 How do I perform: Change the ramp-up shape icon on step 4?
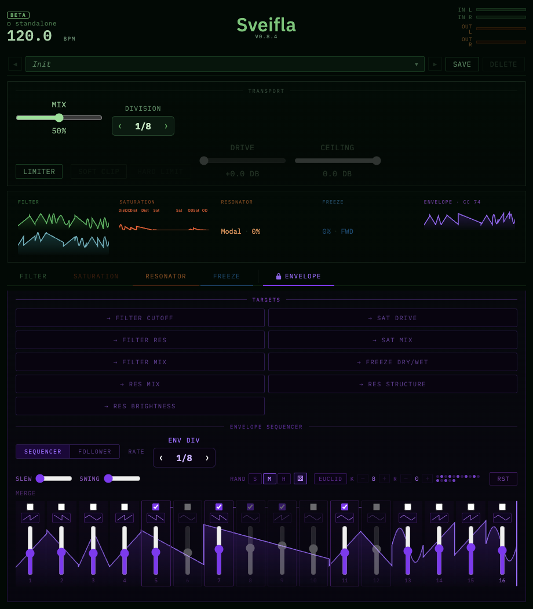(x=125, y=518)
